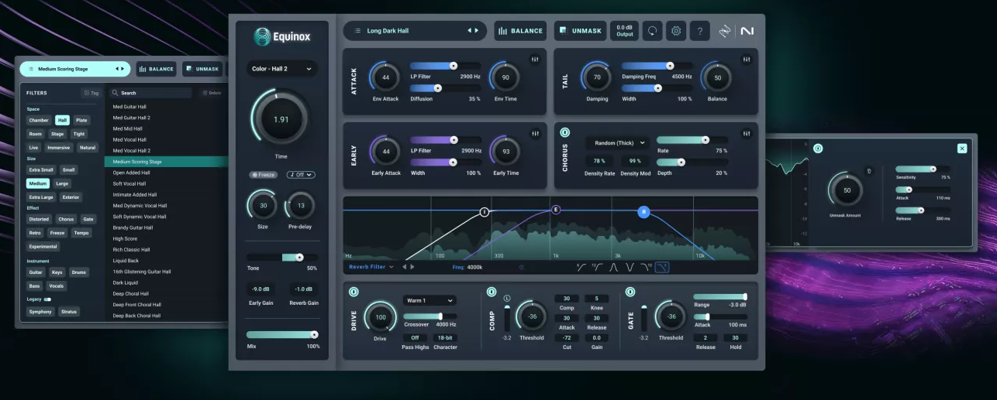Open the Color - Hall 2 dropdown

[x=282, y=69]
